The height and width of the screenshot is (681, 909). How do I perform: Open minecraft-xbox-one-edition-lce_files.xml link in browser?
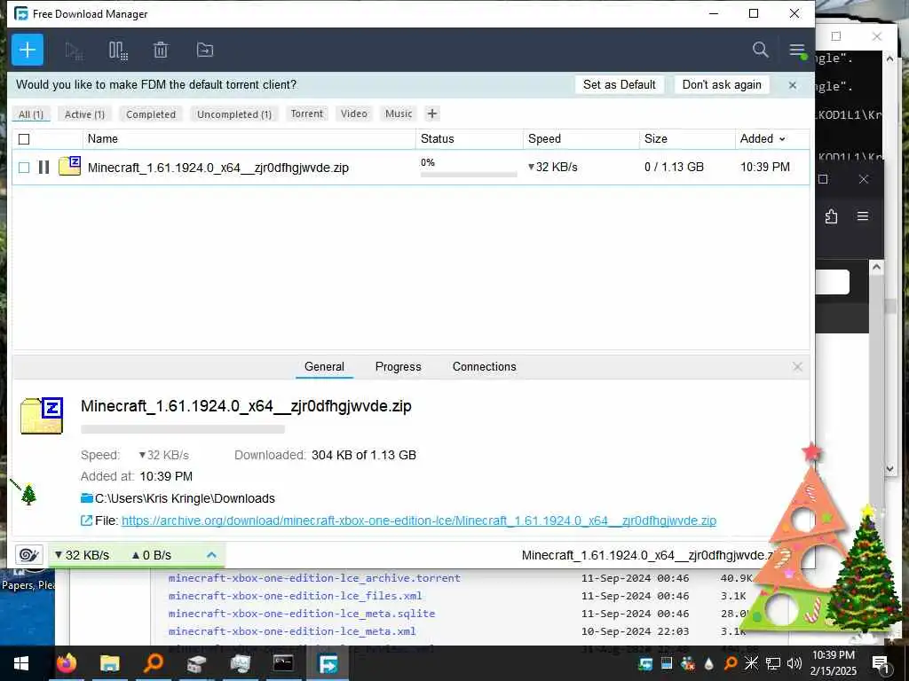pyautogui.click(x=295, y=596)
